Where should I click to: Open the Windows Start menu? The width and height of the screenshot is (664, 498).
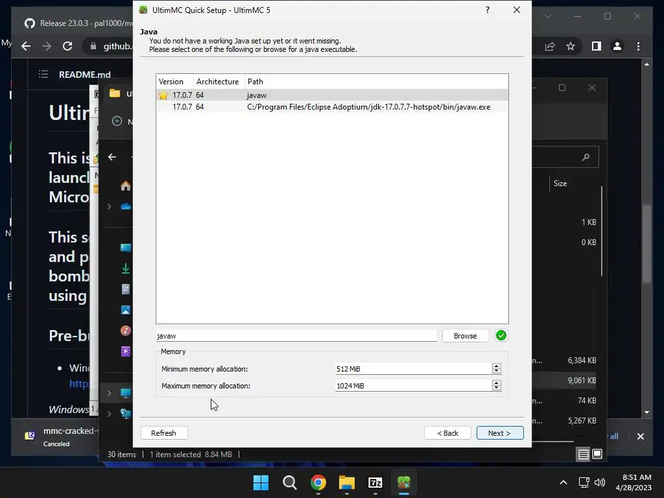coord(261,482)
